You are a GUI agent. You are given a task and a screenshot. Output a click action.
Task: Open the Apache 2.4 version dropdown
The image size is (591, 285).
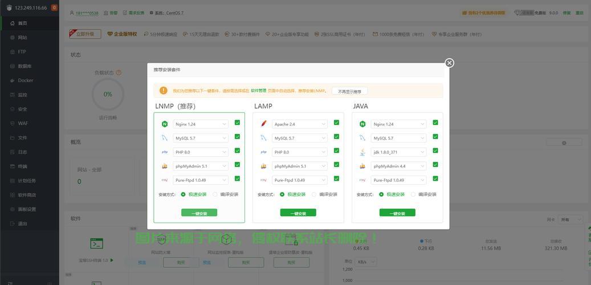click(x=300, y=124)
